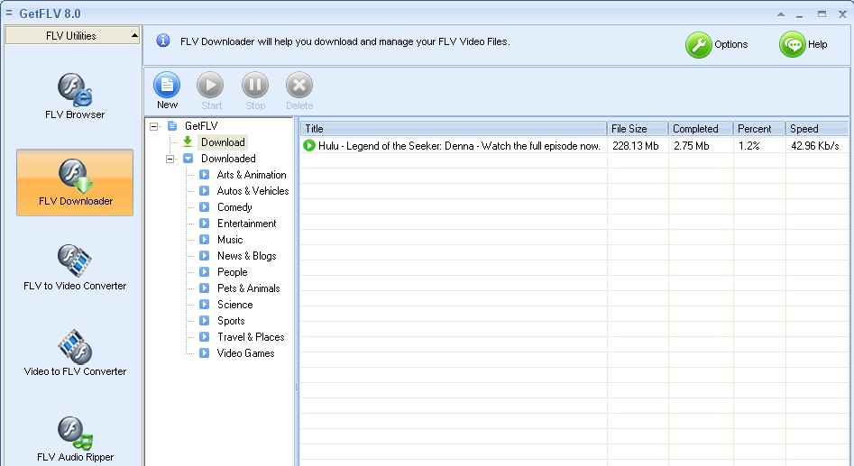Open the Arts & Animation category

point(251,175)
